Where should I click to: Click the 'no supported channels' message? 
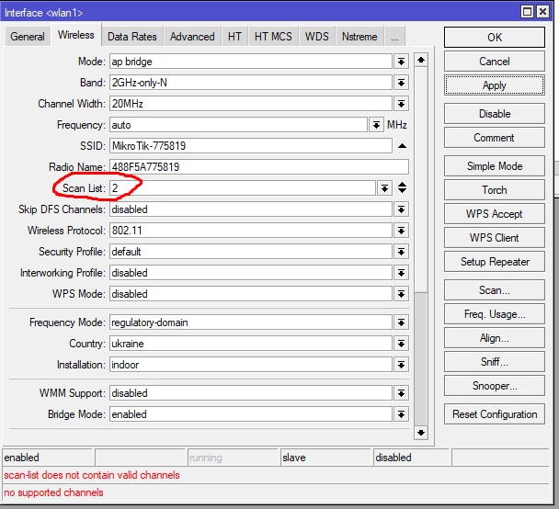coord(53,492)
